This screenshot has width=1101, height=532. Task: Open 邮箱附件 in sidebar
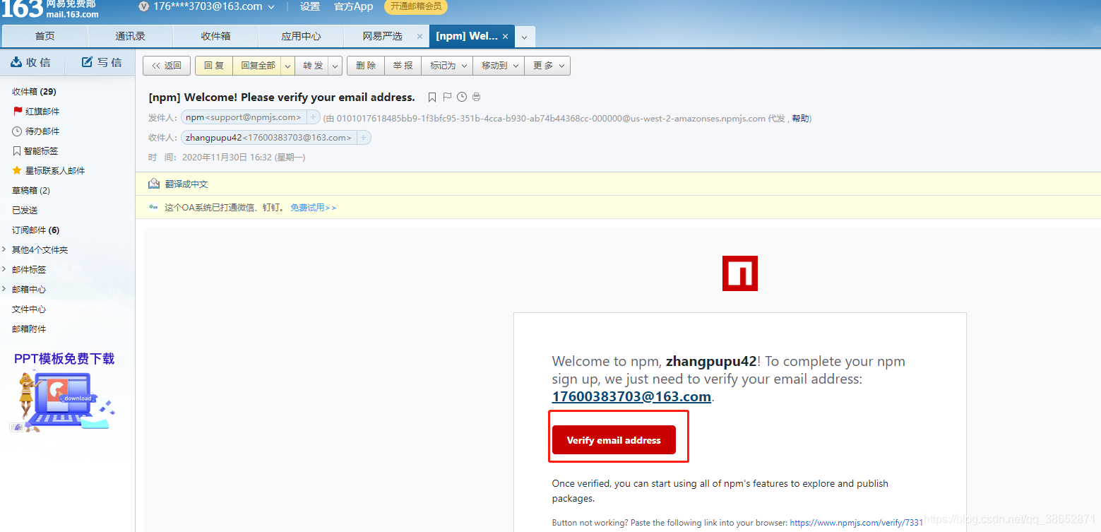tap(29, 329)
